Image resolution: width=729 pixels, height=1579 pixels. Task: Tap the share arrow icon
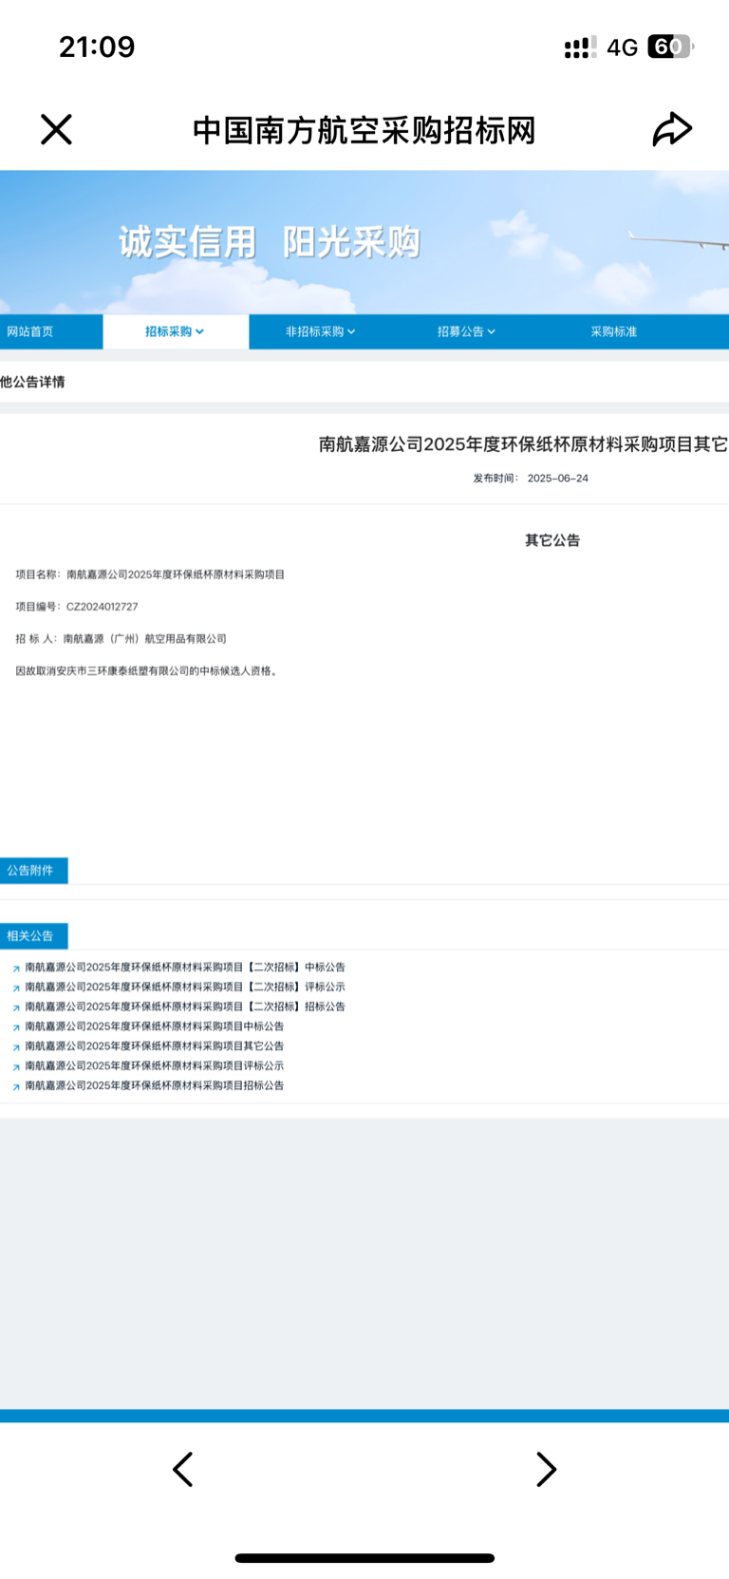coord(672,129)
